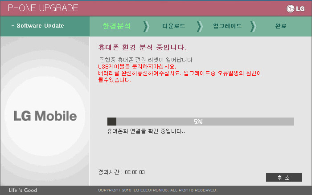Image resolution: width=312 pixels, height=195 pixels.
Task: Click the Software Update label
Action: coord(38,26)
